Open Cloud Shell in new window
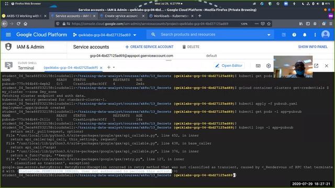Viewport: 335px width, 188px height. point(316,66)
